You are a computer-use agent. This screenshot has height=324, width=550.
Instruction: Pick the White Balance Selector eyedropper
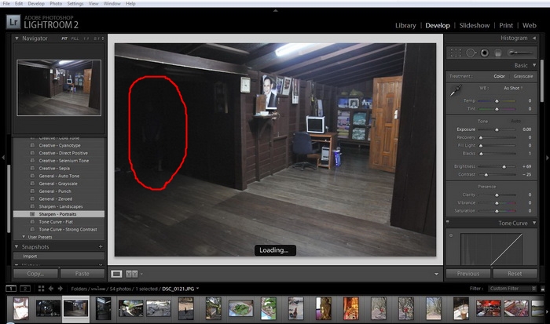pyautogui.click(x=456, y=90)
